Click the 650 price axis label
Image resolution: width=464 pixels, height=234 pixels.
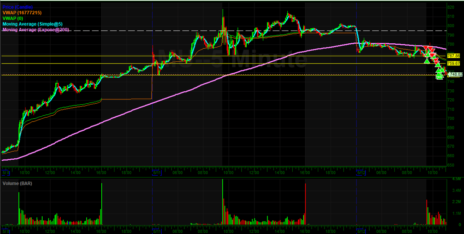[450, 165]
